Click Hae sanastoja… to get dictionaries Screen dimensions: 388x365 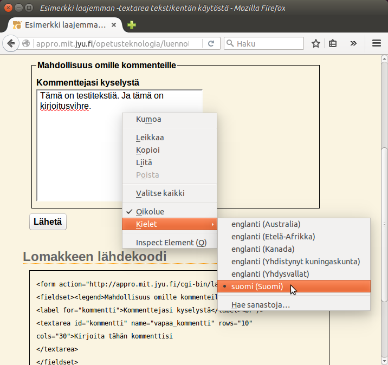(x=261, y=305)
